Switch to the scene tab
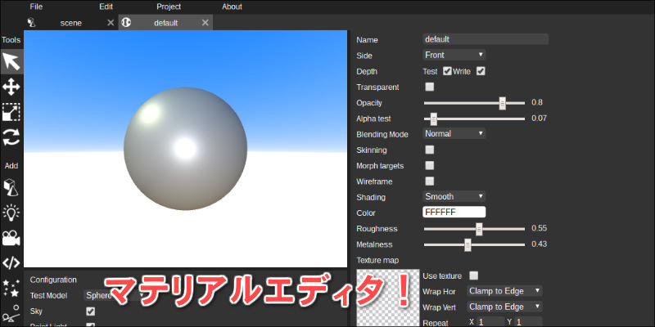This screenshot has height=327, width=655. 71,23
